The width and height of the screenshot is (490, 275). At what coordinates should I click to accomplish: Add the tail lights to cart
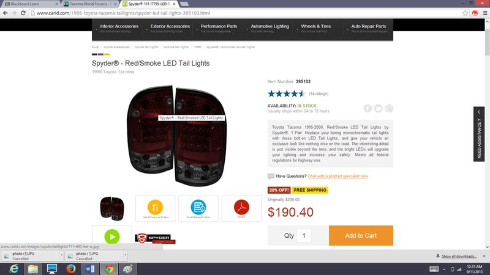[361, 235]
